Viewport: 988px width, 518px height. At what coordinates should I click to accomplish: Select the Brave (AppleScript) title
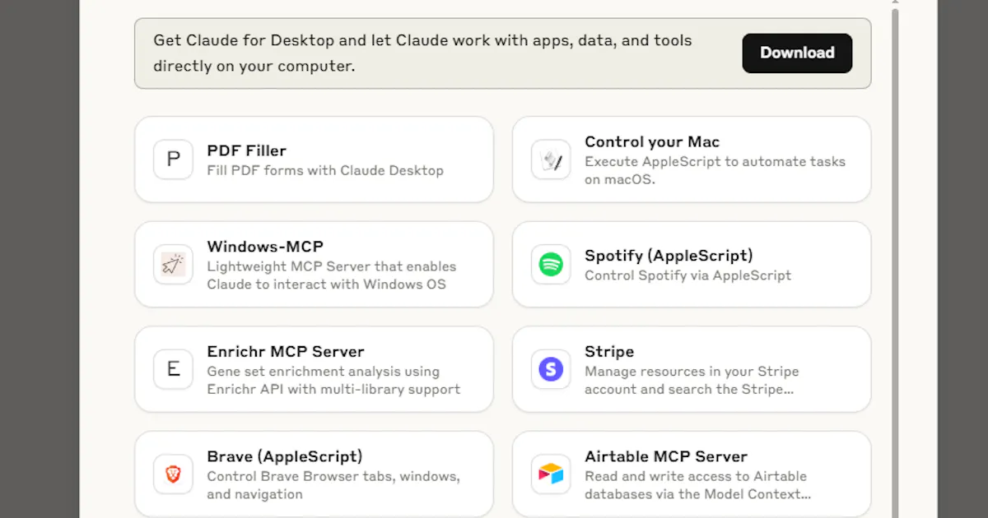point(285,456)
